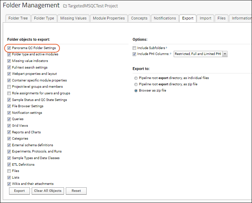Click the Include Subfolders help question mark
The width and height of the screenshot is (252, 203).
click(x=166, y=48)
